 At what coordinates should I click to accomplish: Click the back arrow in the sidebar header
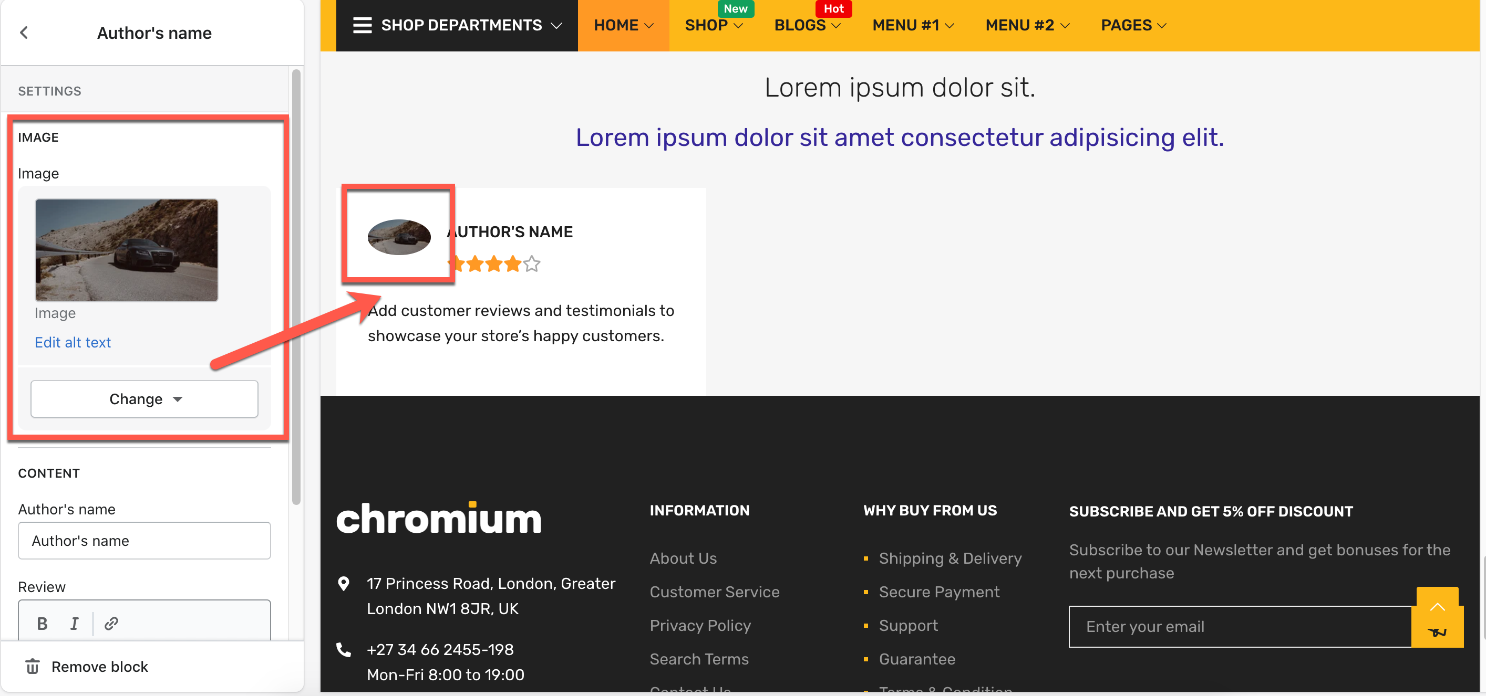coord(24,33)
